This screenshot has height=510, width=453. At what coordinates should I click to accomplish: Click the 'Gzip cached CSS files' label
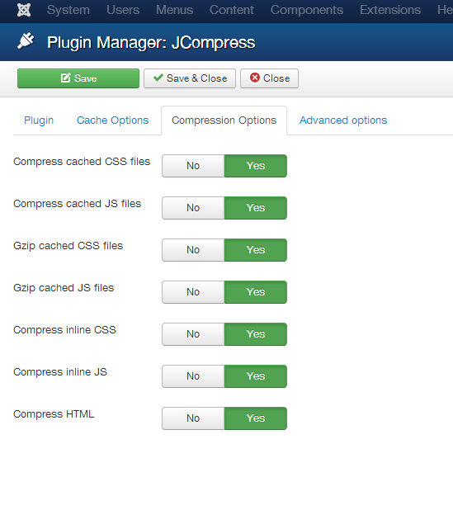pyautogui.click(x=68, y=246)
